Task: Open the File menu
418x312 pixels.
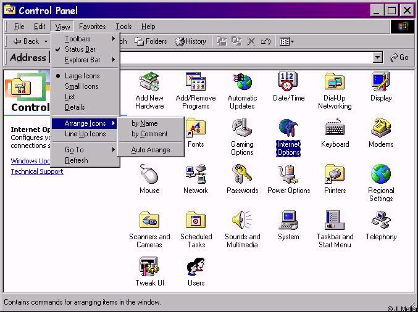Action: pos(19,27)
